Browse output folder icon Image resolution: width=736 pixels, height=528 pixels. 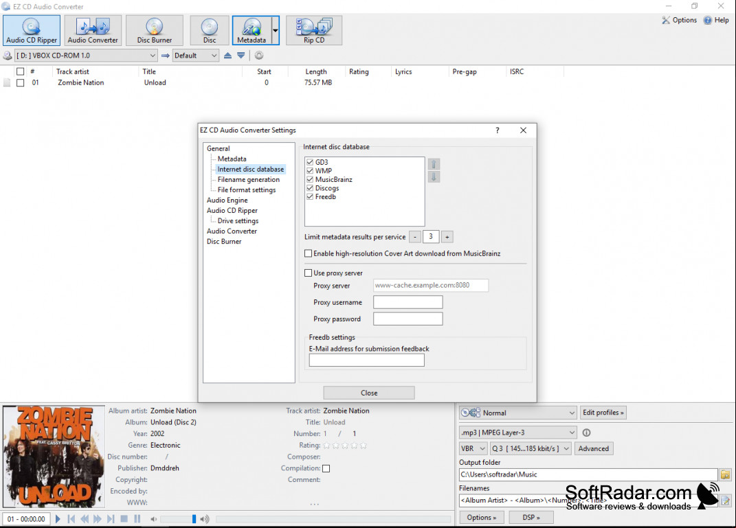(725, 474)
